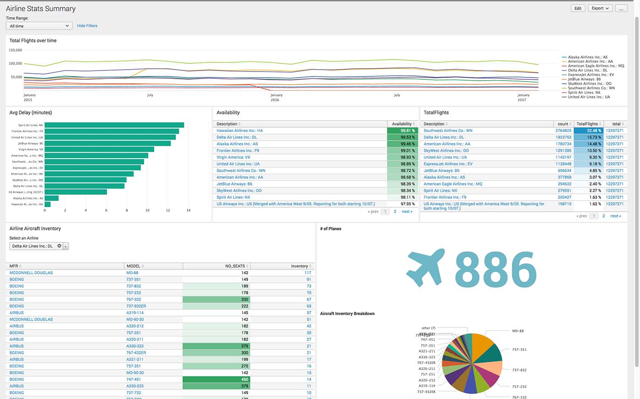Click the 2764825 count value
Image resolution: width=640 pixels, height=399 pixels.
coord(563,131)
